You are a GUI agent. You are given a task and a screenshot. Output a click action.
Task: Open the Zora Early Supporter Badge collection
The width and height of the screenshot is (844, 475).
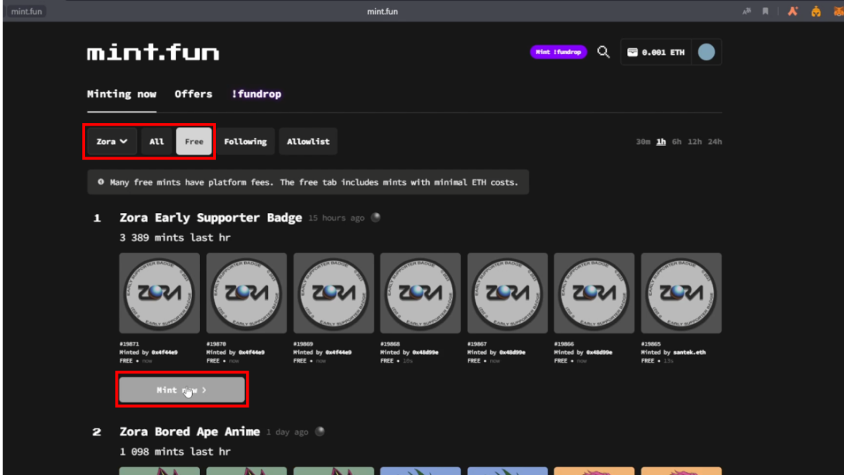pyautogui.click(x=211, y=218)
